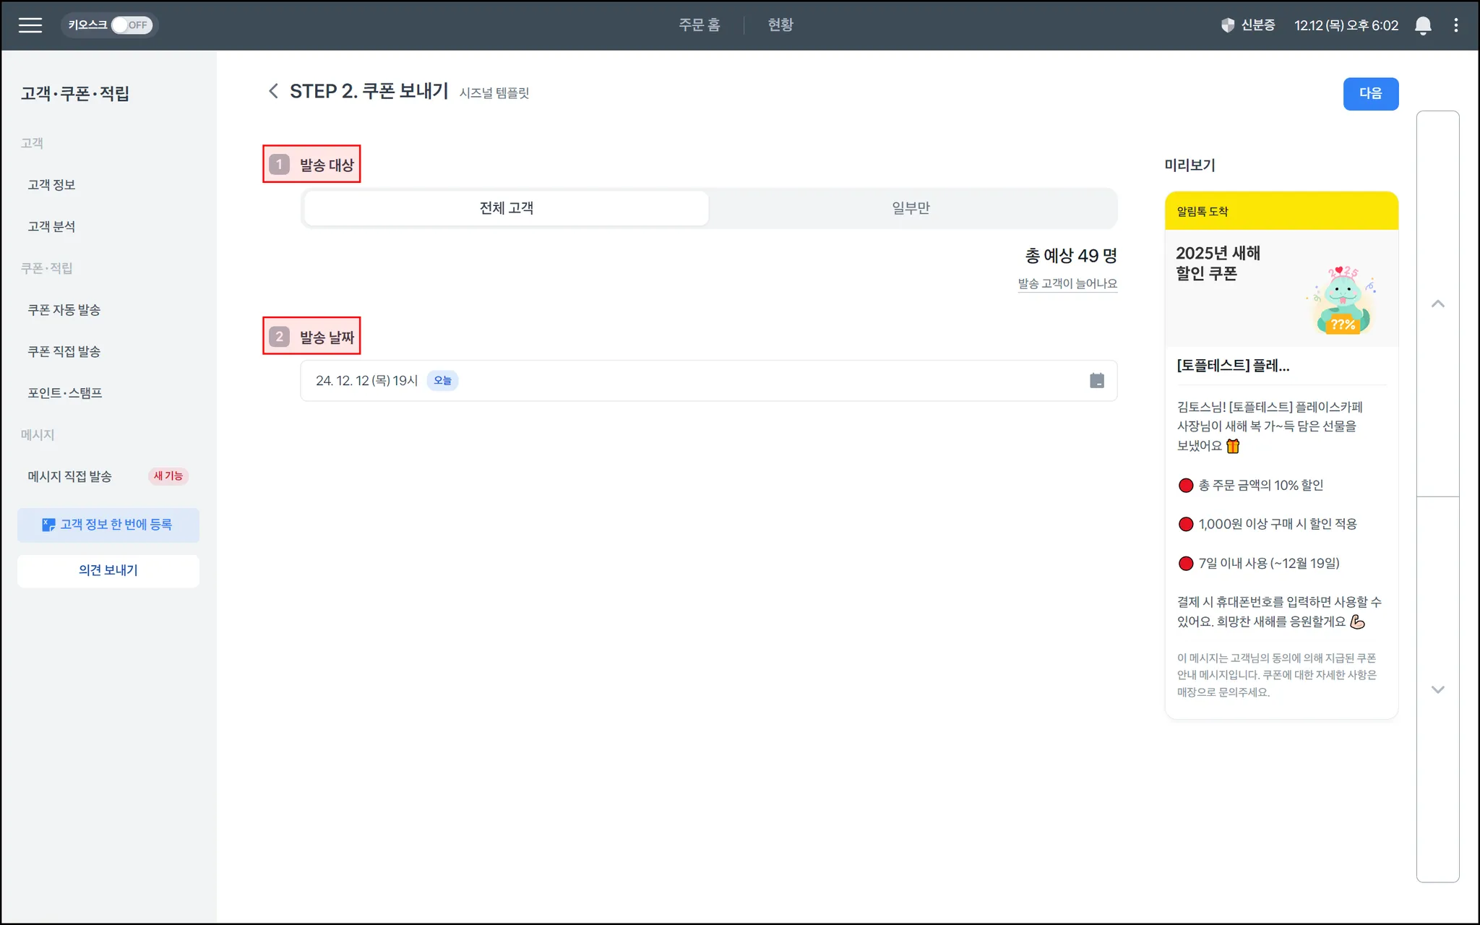Open the three-dot more options menu
The height and width of the screenshot is (925, 1480).
tap(1455, 25)
